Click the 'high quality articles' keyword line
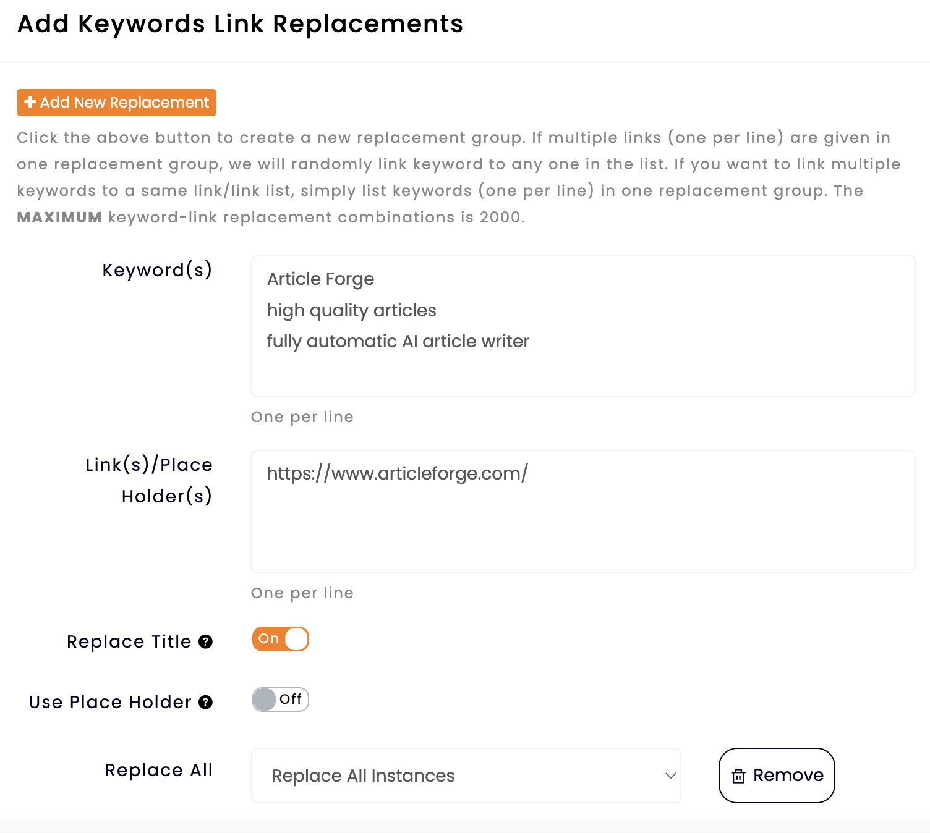Image resolution: width=930 pixels, height=833 pixels. coord(351,310)
